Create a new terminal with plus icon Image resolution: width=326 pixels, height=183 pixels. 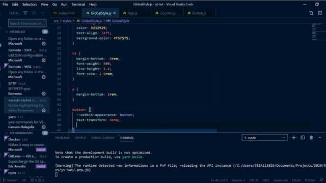tap(293, 138)
